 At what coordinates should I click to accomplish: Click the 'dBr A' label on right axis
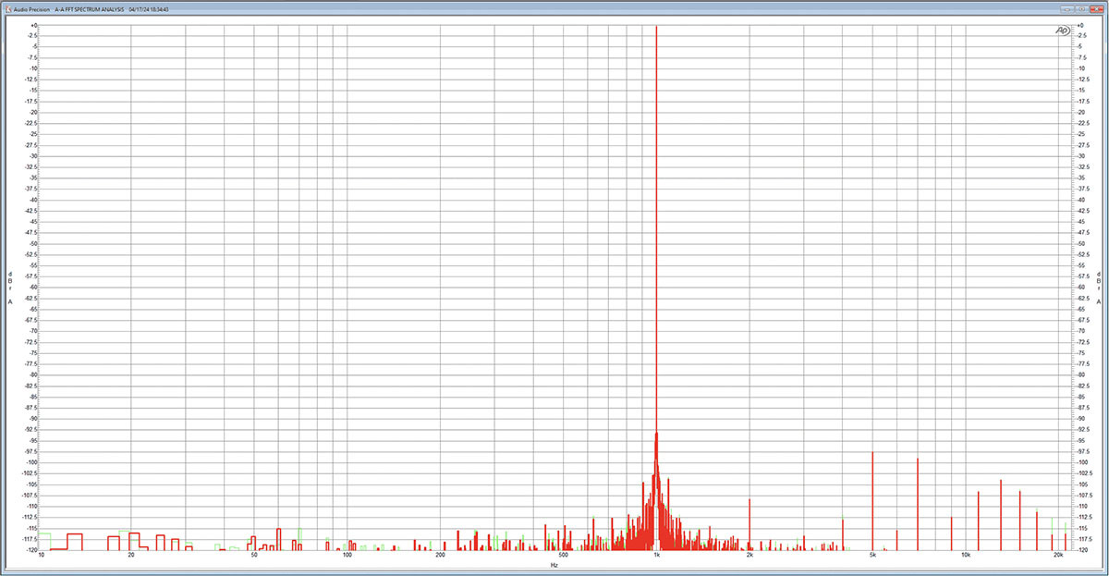point(1100,288)
